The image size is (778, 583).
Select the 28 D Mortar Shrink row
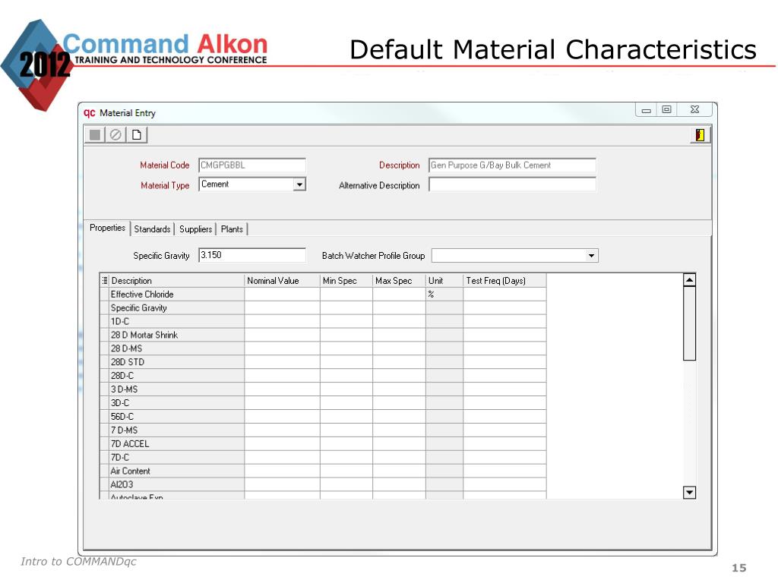(x=323, y=335)
